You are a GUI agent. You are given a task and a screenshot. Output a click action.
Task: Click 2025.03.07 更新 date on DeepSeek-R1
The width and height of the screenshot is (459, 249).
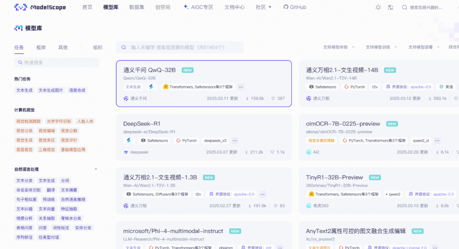(x=221, y=152)
